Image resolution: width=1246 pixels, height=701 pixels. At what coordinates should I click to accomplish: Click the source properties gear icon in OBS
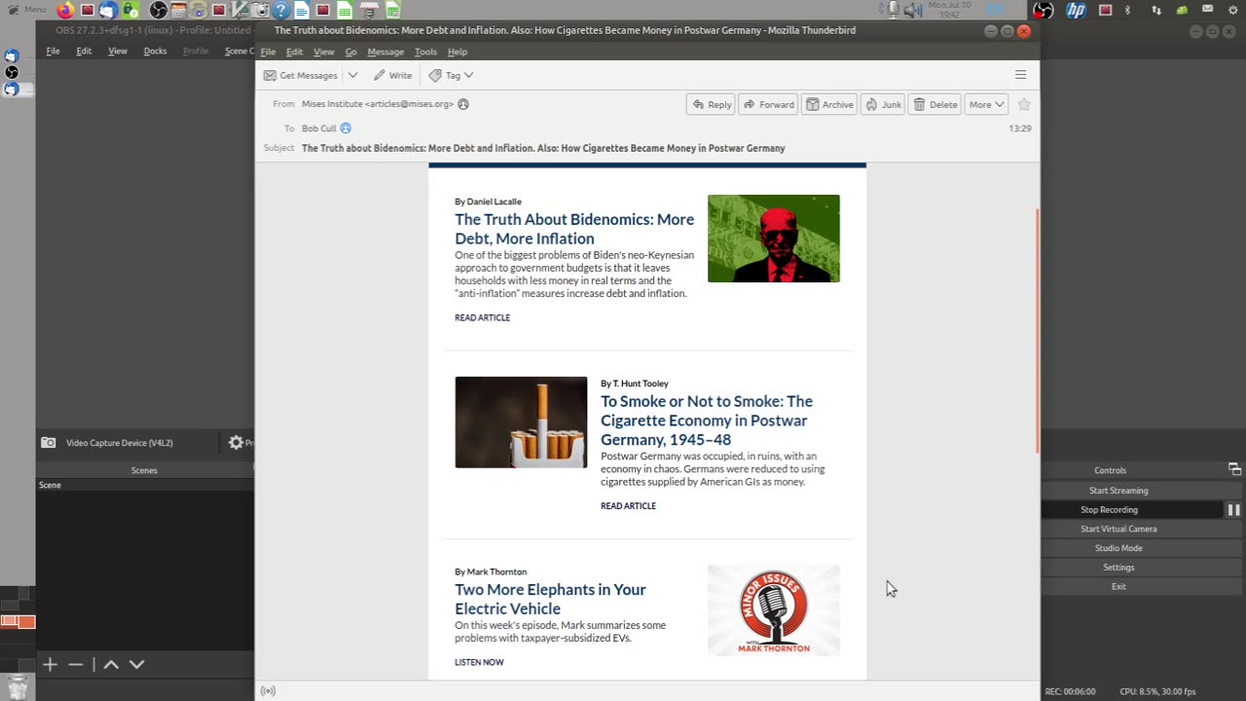[x=236, y=443]
